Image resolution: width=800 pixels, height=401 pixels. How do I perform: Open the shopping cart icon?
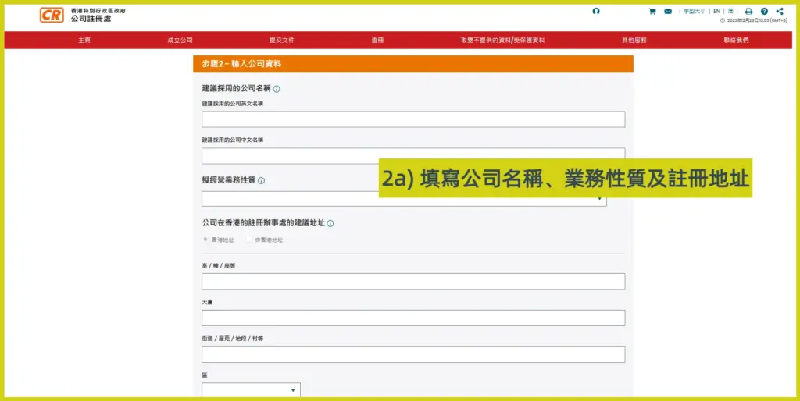(x=652, y=12)
